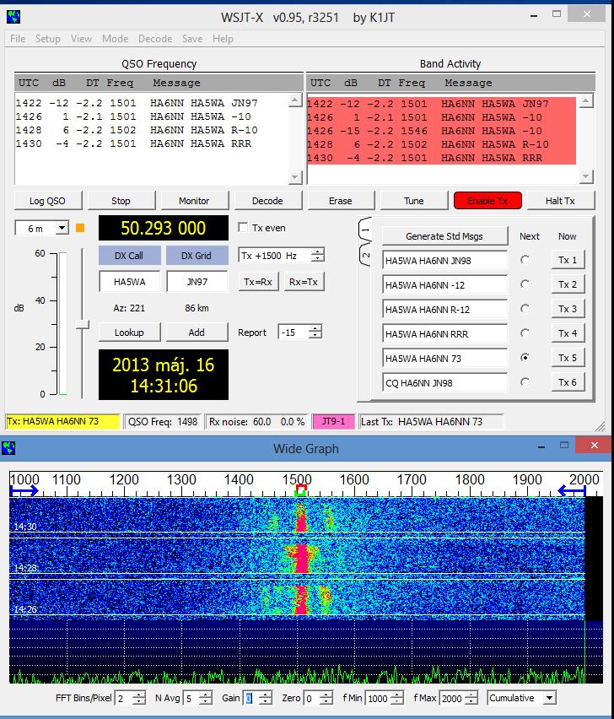This screenshot has width=614, height=719.
Task: Adjust the N Avg spinner arrows
Action: pyautogui.click(x=206, y=699)
